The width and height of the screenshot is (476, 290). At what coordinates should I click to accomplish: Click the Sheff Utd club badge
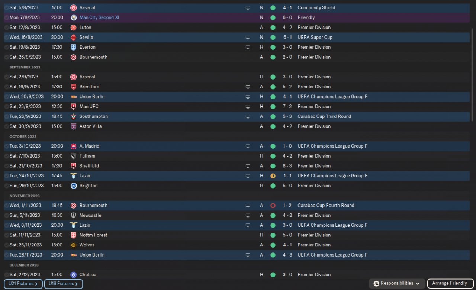coord(74,166)
